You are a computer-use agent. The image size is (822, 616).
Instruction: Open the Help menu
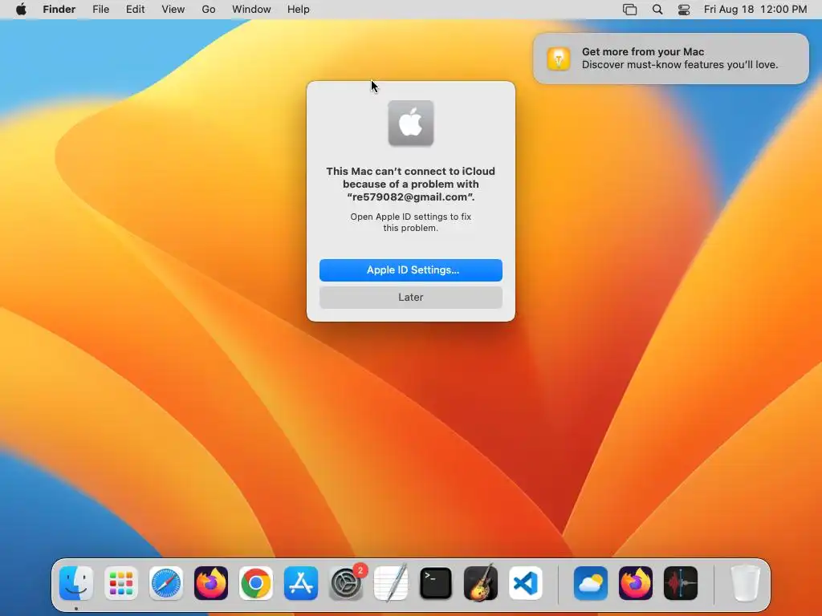click(299, 10)
